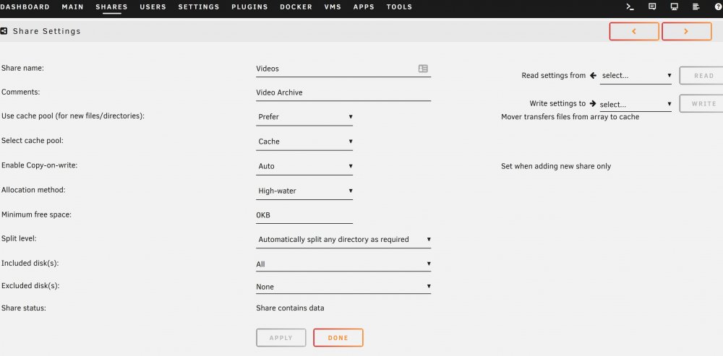Screen dimensions: 723x356
Task: Go to next share with right arrow button
Action: coord(687,31)
